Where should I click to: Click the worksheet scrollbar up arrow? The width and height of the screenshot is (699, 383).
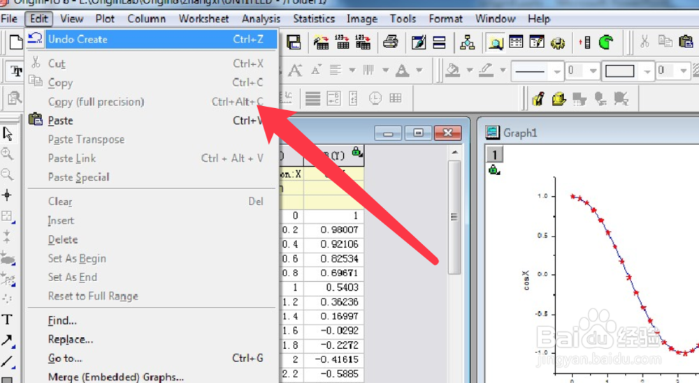(454, 153)
